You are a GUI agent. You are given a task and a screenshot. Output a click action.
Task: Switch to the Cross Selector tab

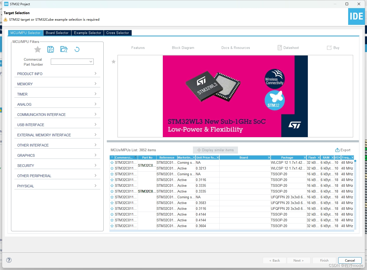[x=118, y=33]
